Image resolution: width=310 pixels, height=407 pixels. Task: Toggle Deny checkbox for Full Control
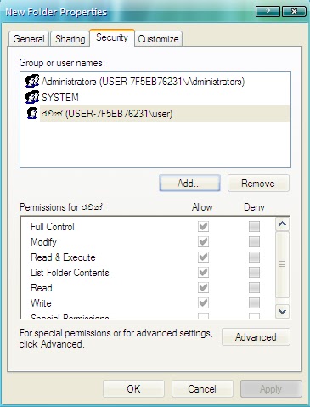(x=254, y=226)
